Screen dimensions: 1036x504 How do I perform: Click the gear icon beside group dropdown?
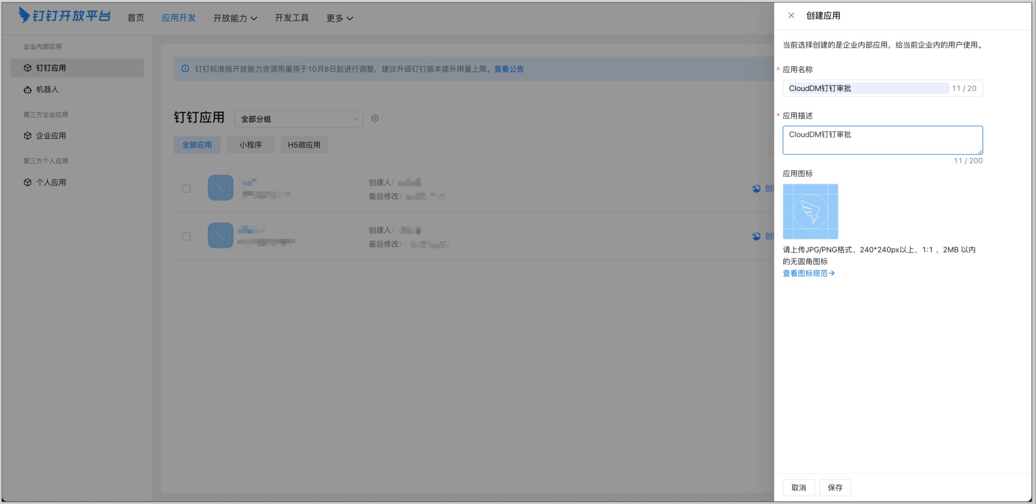(375, 118)
